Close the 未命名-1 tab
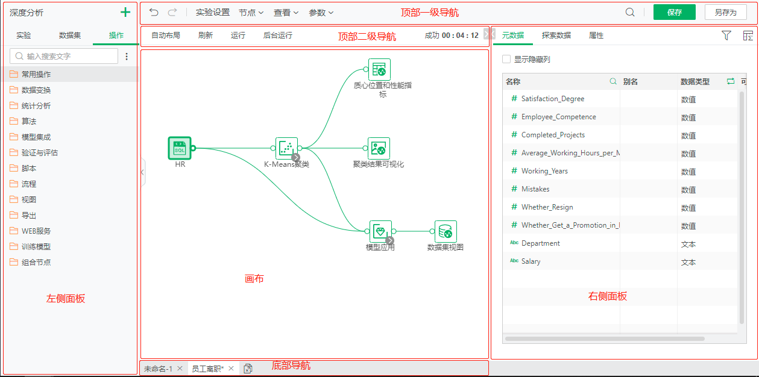759x377 pixels. pos(180,368)
